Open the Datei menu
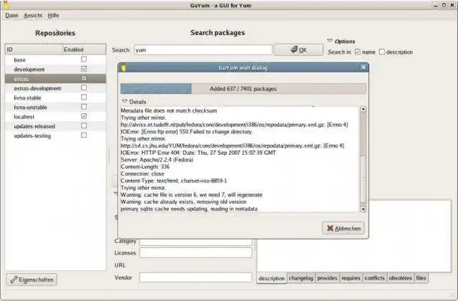 point(11,16)
